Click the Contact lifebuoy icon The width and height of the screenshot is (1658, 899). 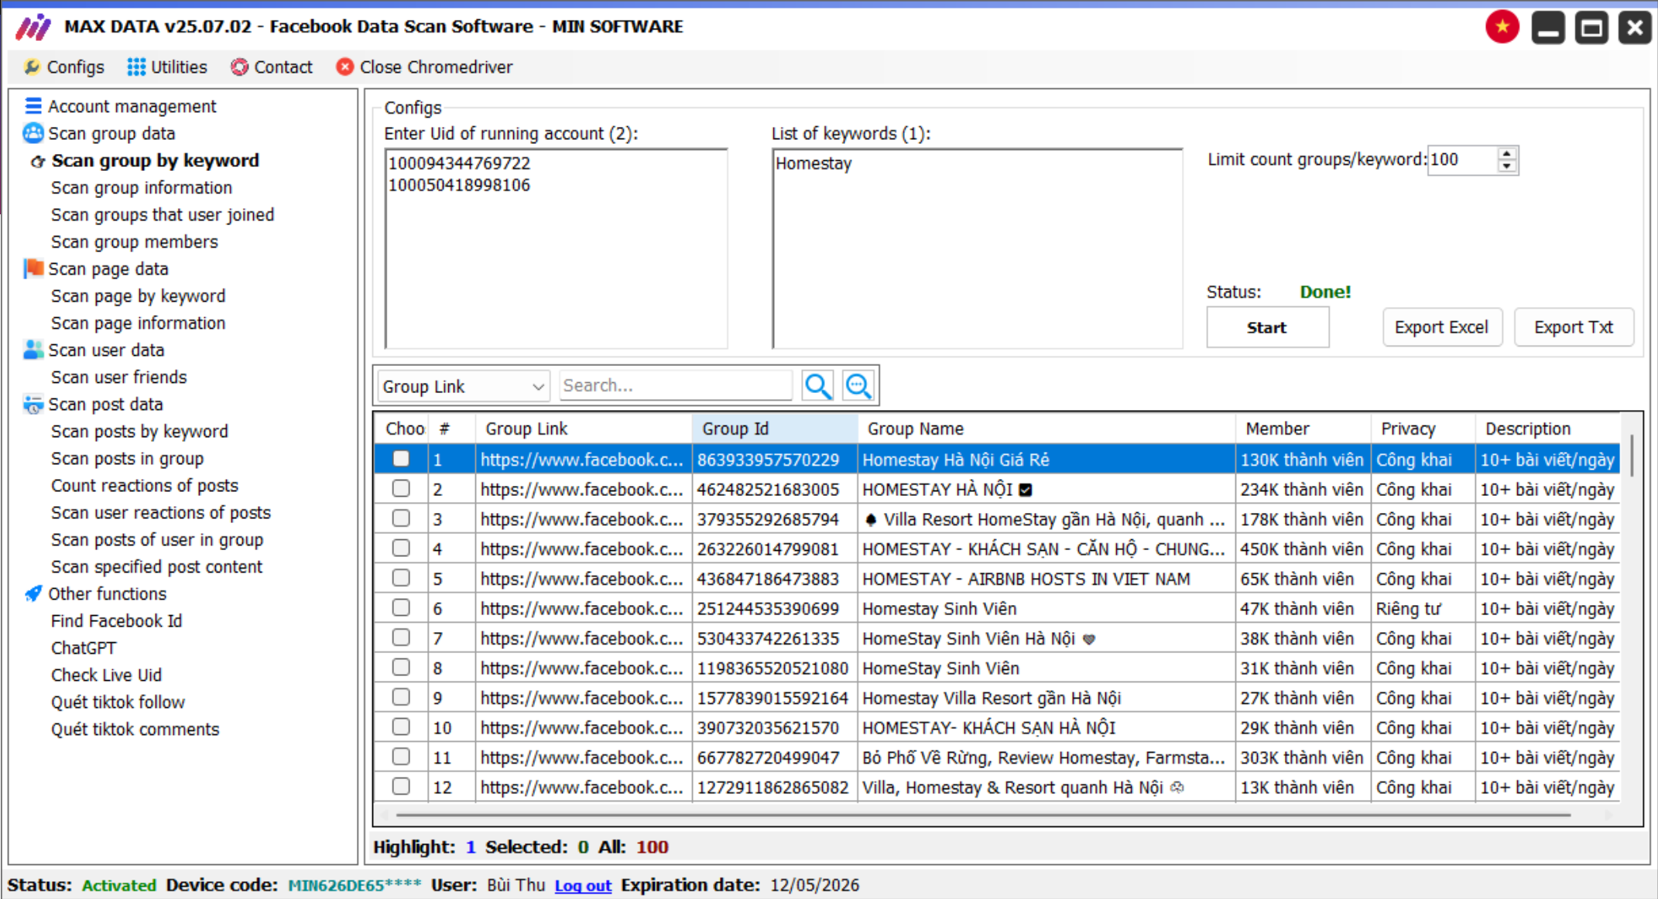tap(240, 67)
